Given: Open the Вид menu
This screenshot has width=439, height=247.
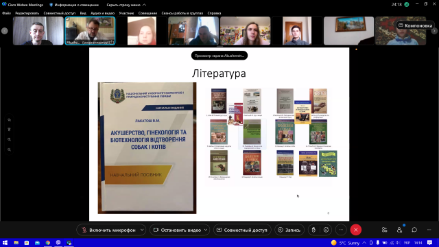Looking at the screenshot, I should pos(83,13).
